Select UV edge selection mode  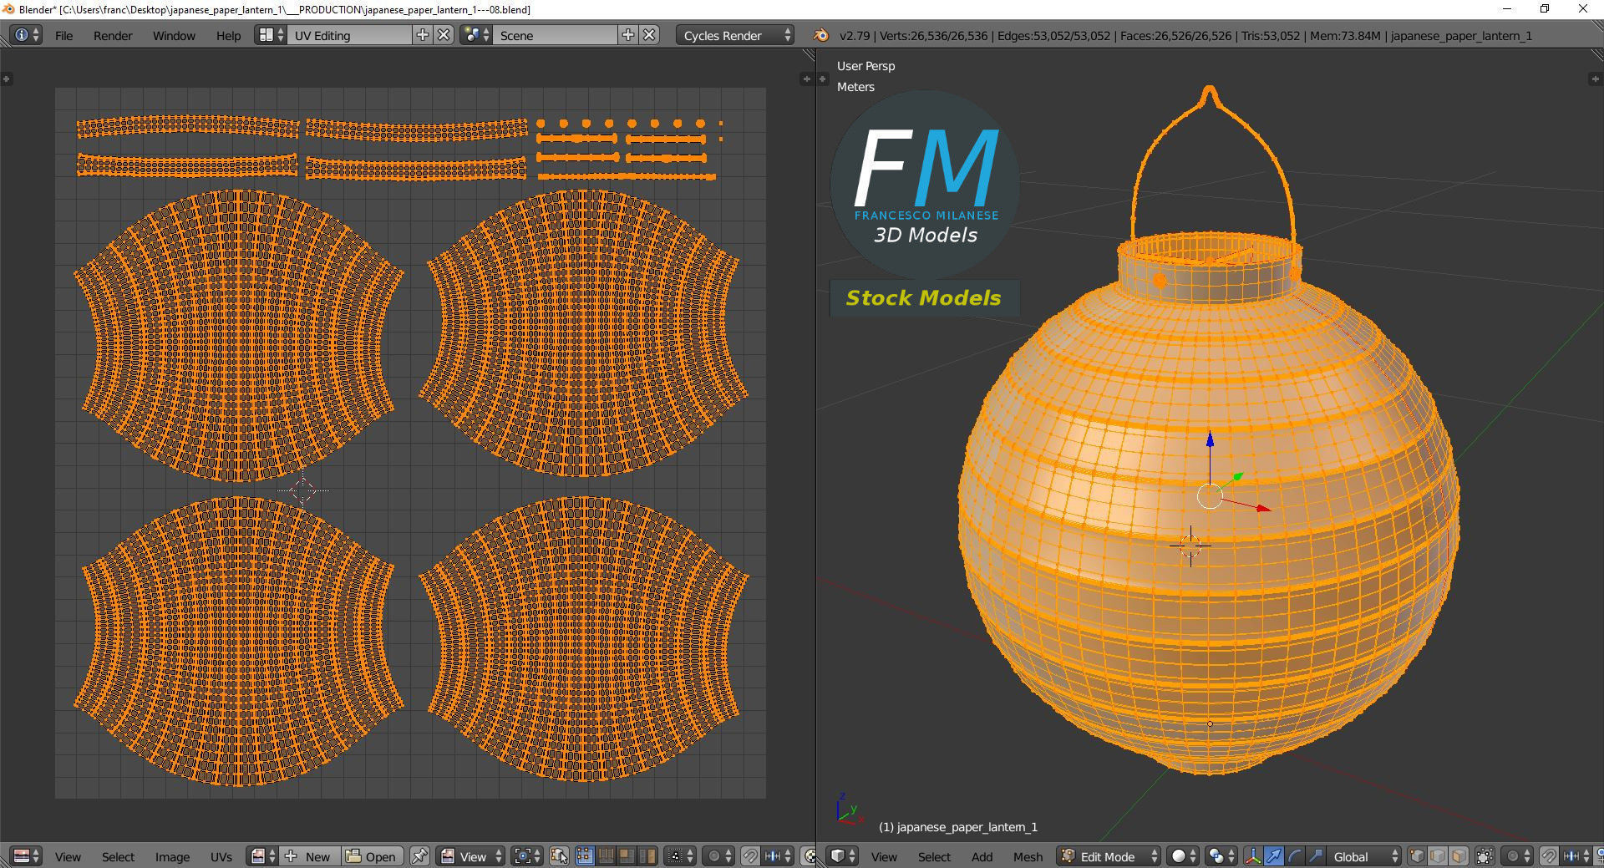pyautogui.click(x=606, y=856)
